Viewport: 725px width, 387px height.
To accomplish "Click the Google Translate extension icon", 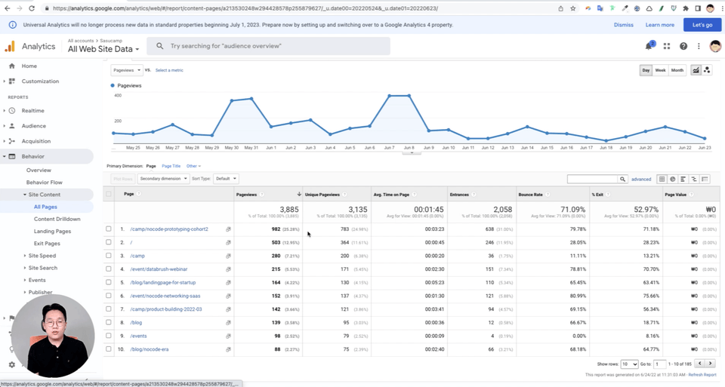I will (600, 8).
